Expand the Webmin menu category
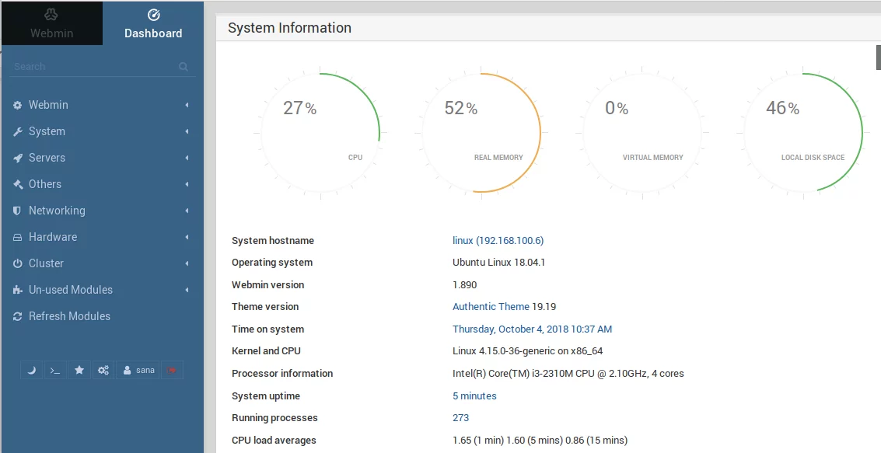The width and height of the screenshot is (881, 453). 48,105
